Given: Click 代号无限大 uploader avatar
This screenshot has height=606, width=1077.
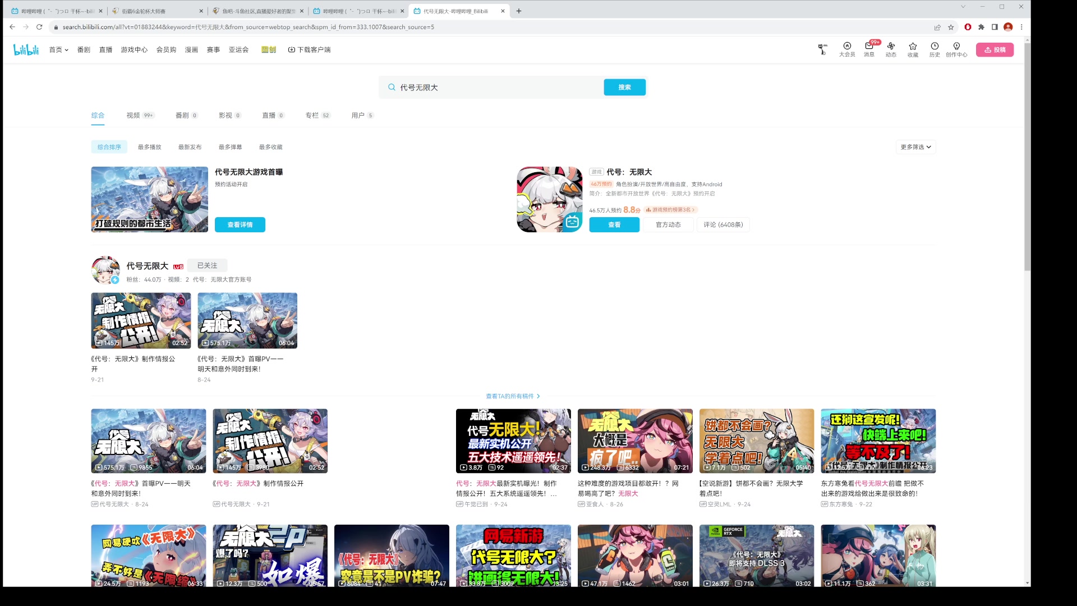Looking at the screenshot, I should tap(105, 270).
